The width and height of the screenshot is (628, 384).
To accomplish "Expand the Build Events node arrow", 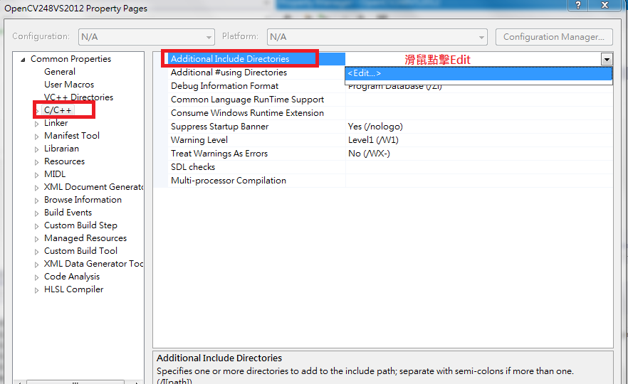I will [36, 213].
